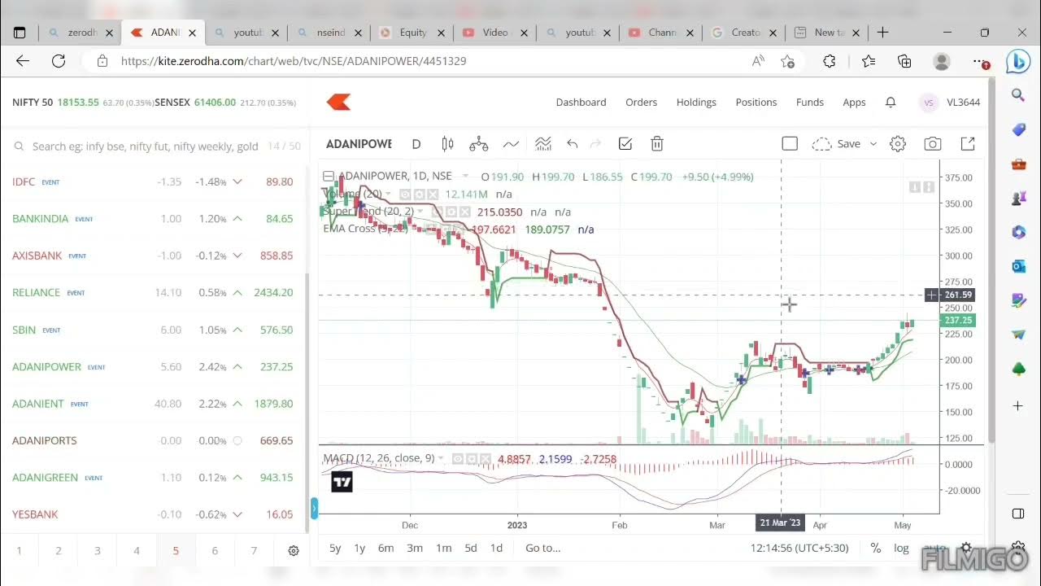This screenshot has height=586, width=1041.
Task: Remove the Volume indicator
Action: pos(433,195)
